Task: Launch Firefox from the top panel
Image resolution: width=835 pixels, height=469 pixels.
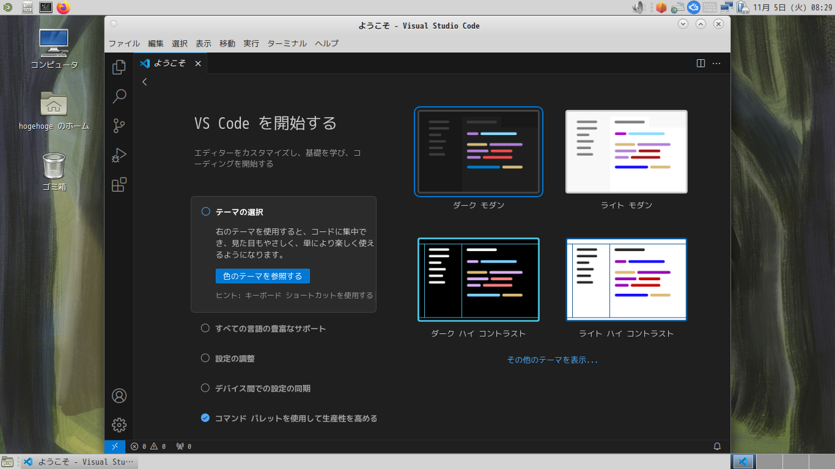Action: 64,7
